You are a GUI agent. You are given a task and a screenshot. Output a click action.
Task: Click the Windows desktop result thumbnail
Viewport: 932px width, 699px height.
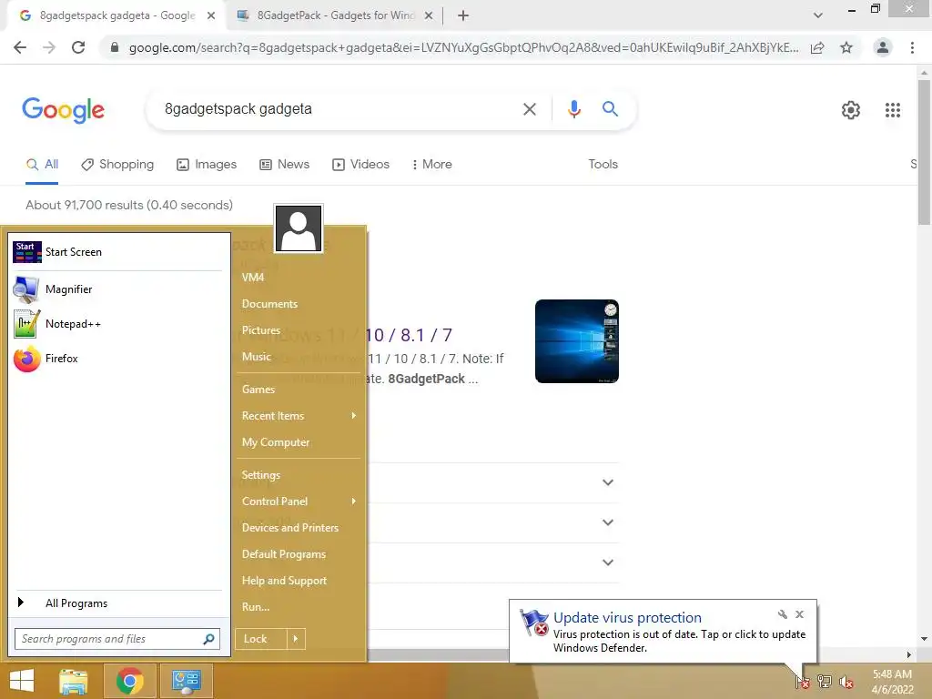tap(576, 341)
